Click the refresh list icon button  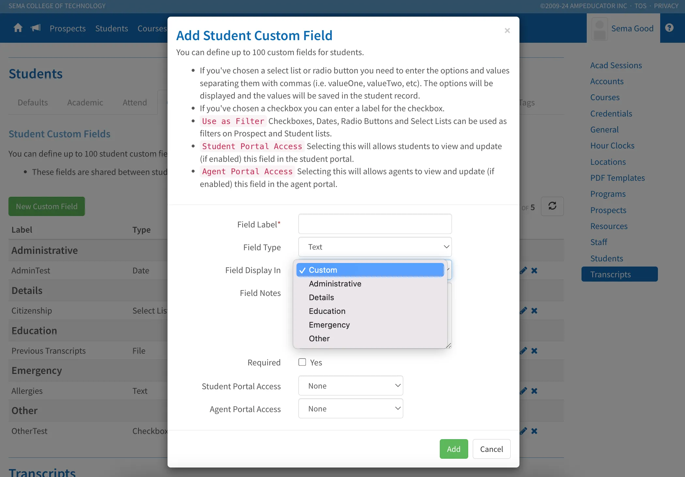[x=552, y=206]
